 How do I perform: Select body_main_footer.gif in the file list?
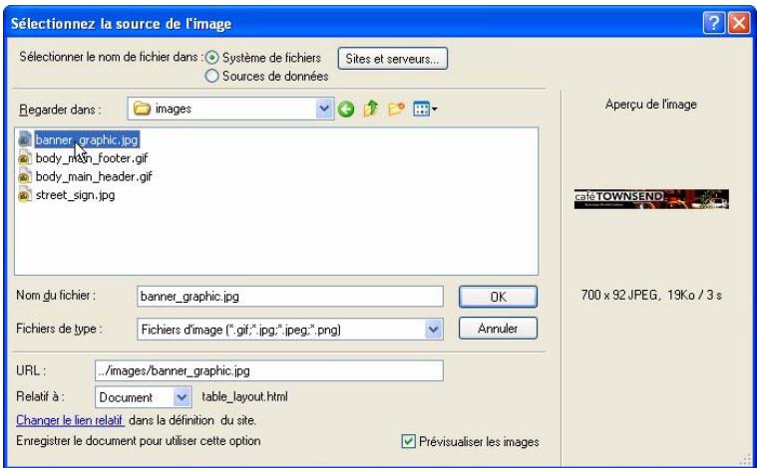[91, 158]
